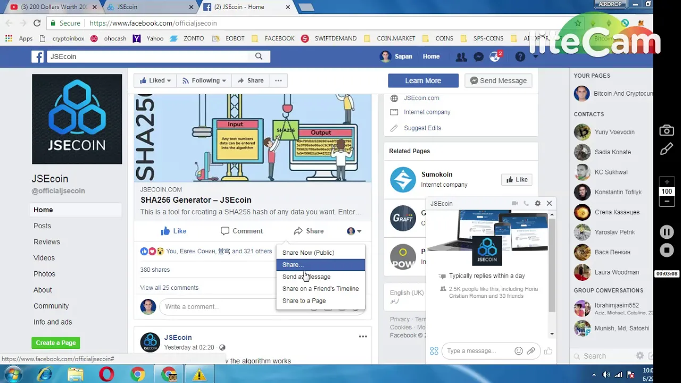
Task: Start a video call in JSEcoin chat
Action: pos(514,203)
